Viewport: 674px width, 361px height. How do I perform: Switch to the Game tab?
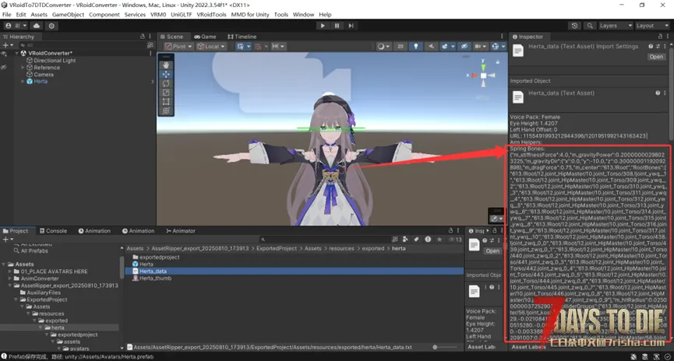pyautogui.click(x=205, y=37)
